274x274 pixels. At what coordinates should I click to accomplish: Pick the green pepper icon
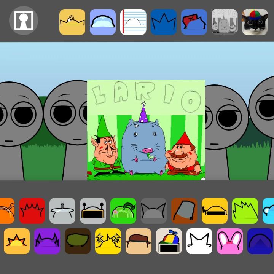[x=123, y=211]
